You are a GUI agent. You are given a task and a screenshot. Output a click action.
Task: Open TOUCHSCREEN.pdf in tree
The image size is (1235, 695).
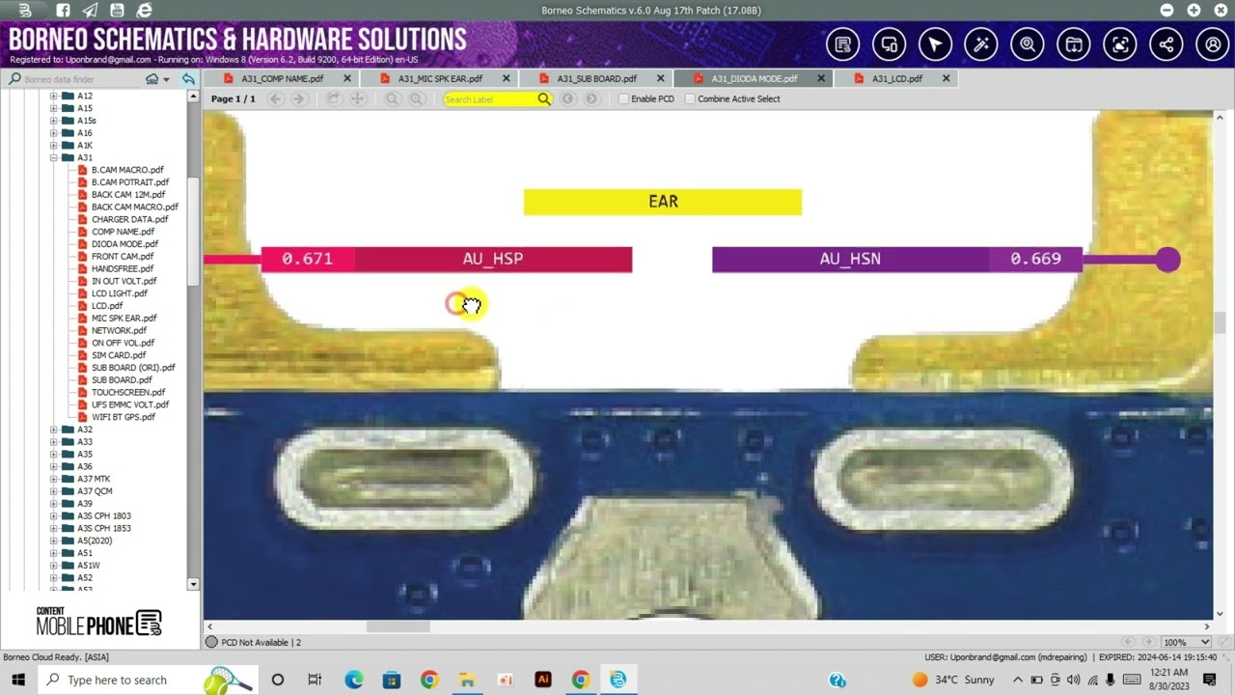pos(128,392)
